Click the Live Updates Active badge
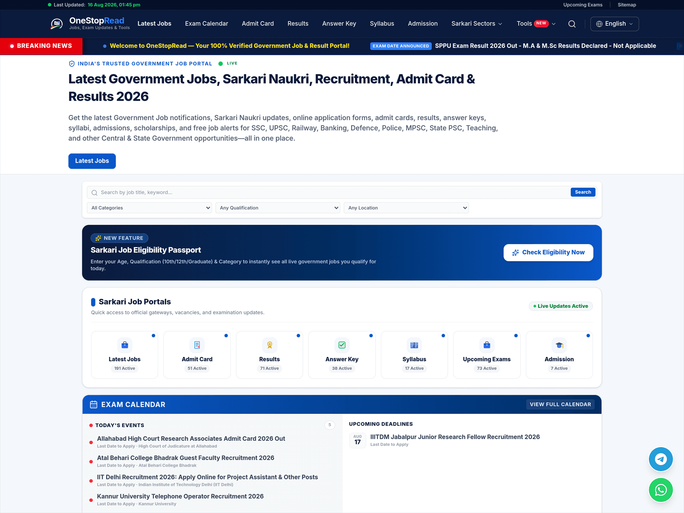This screenshot has height=513, width=684. click(561, 306)
